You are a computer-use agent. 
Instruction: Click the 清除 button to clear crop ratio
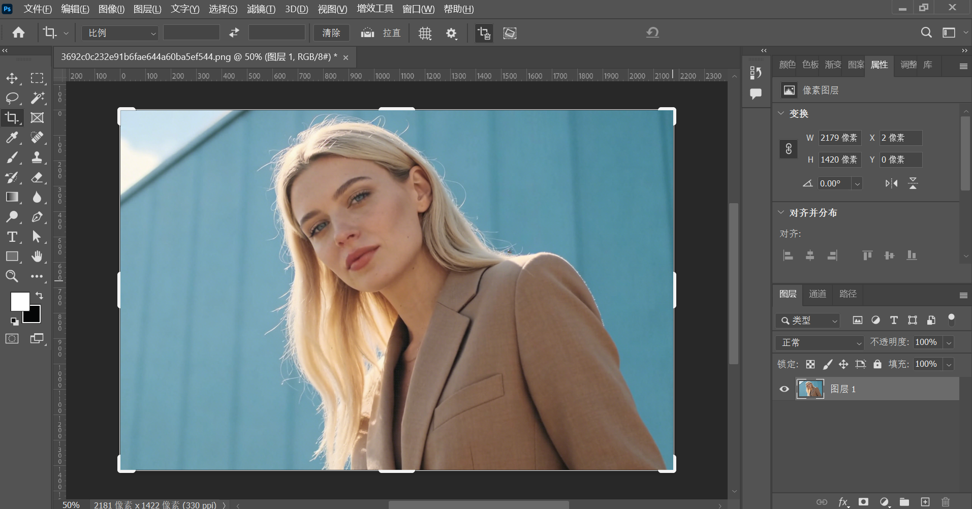(x=331, y=33)
